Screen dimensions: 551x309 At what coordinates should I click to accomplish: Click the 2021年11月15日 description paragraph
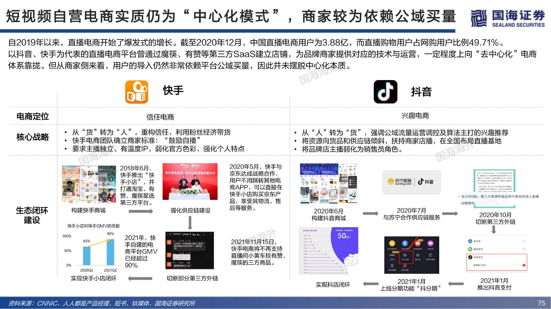click(259, 252)
